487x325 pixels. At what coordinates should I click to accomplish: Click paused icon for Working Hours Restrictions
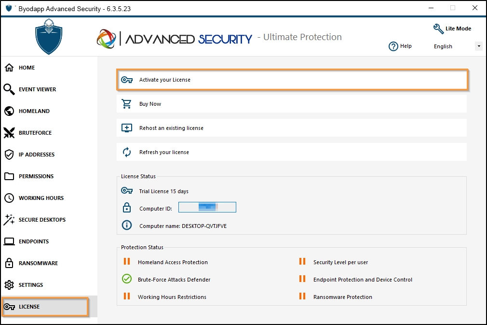127,296
